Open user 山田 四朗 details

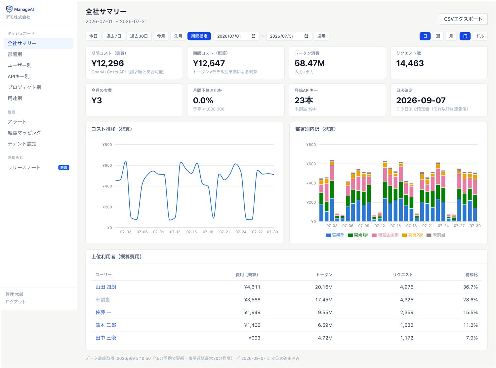click(106, 287)
